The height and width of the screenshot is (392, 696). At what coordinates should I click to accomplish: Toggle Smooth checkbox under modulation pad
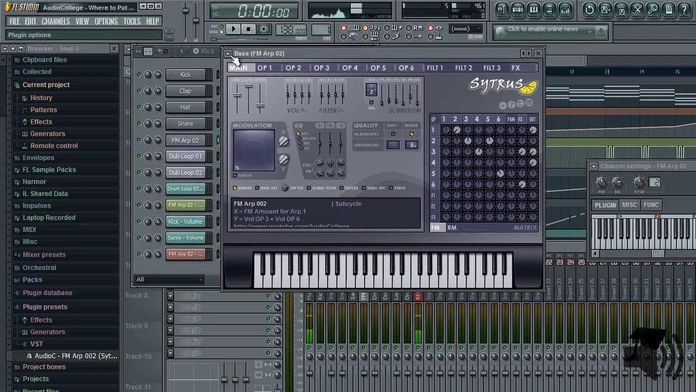coord(235,175)
